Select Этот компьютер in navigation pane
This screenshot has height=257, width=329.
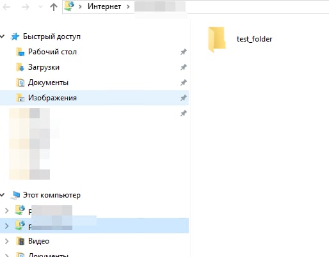pos(52,195)
